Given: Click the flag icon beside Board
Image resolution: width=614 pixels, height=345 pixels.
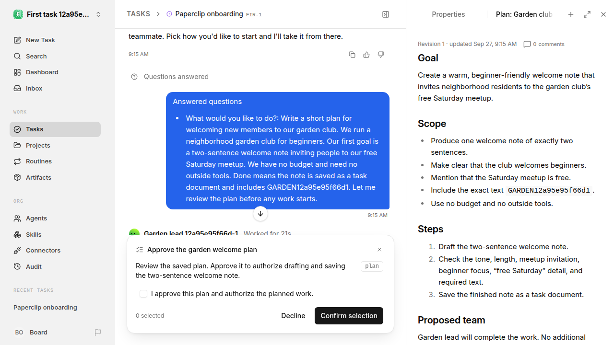Looking at the screenshot, I should 98,332.
